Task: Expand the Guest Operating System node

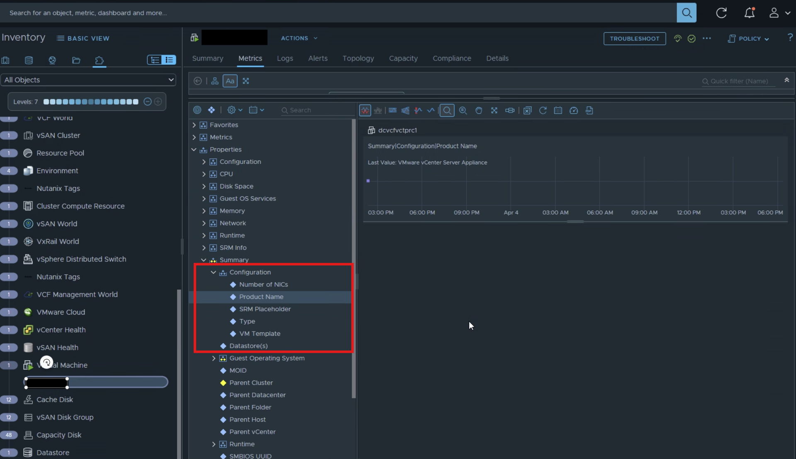Action: (214, 358)
